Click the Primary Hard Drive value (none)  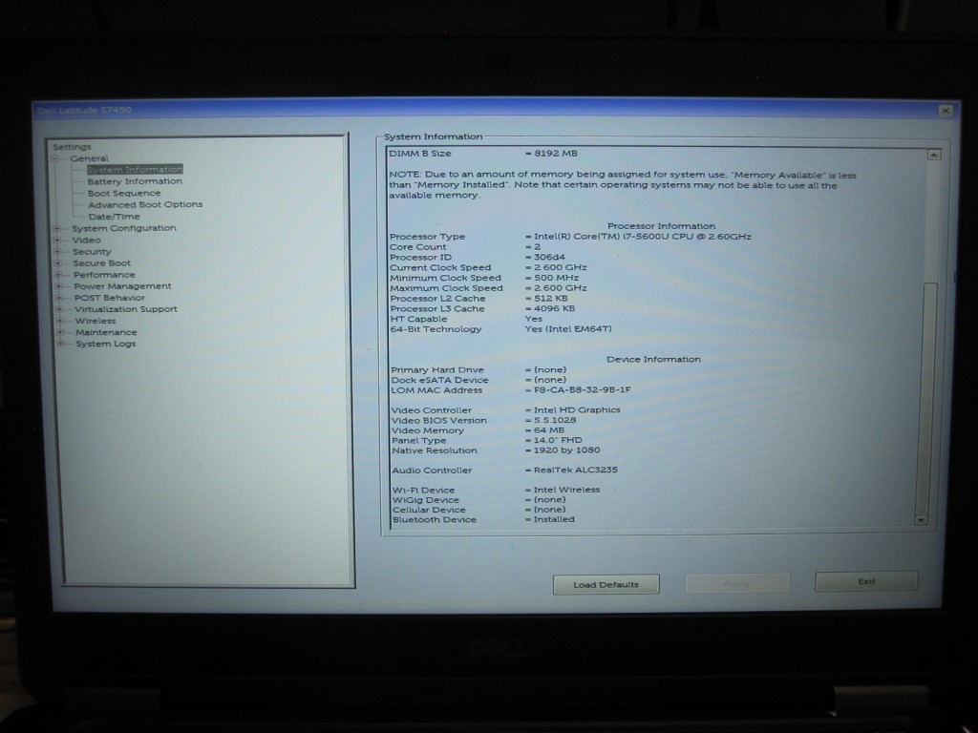pyautogui.click(x=550, y=370)
